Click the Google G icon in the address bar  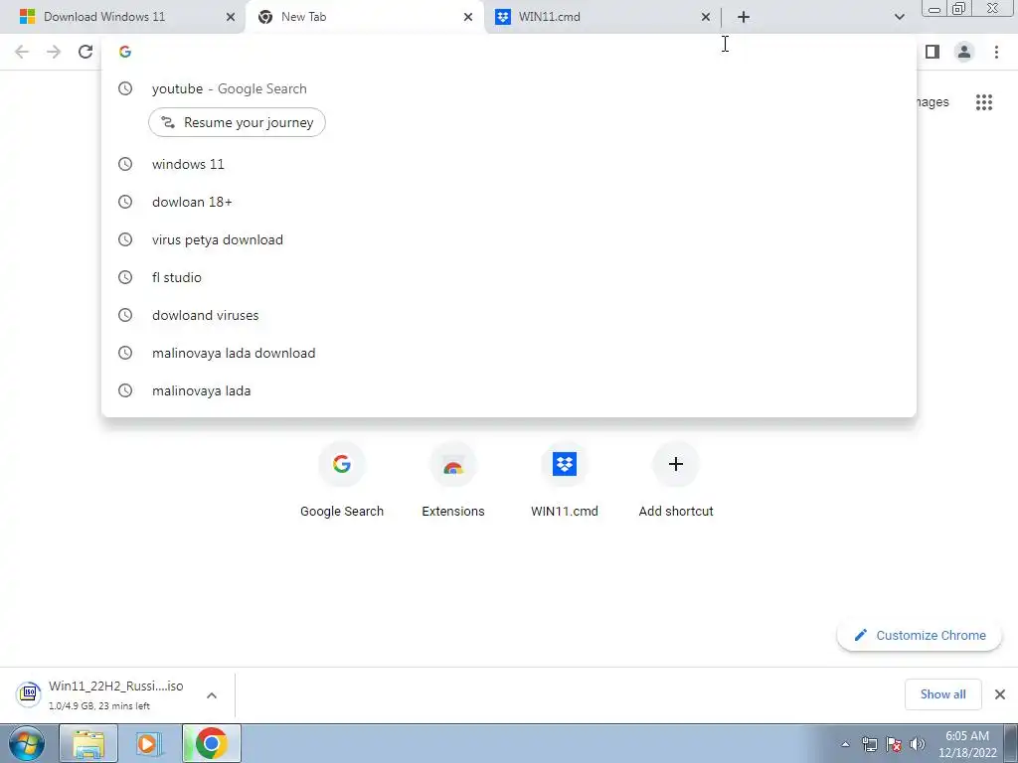point(125,52)
